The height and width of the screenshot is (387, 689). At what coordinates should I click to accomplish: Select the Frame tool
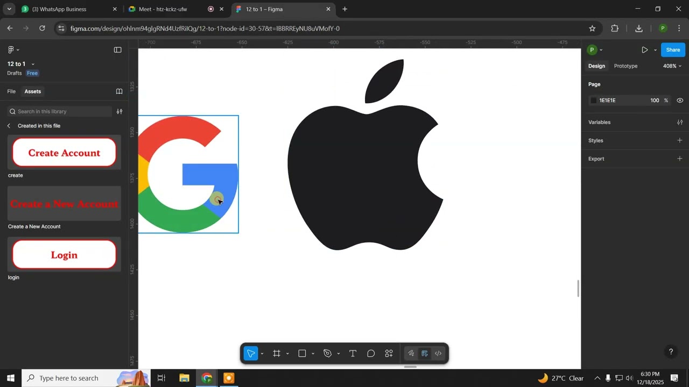tap(277, 353)
